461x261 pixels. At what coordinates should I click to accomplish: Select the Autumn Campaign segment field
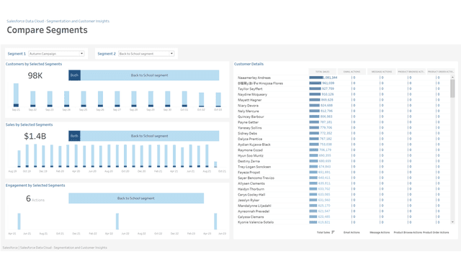pos(56,54)
